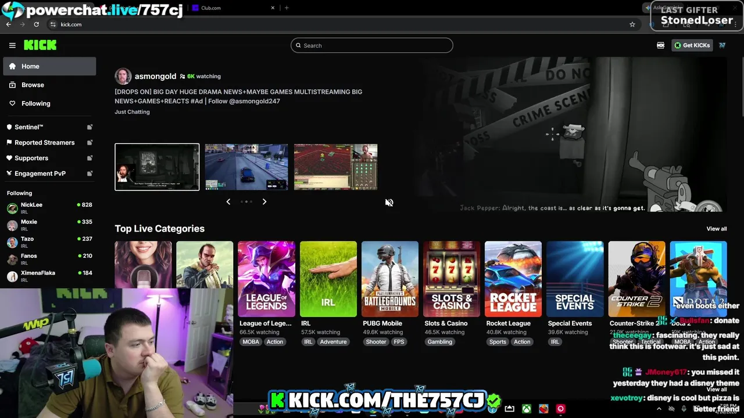Click View all for Top Live Categories
This screenshot has height=418, width=744.
pos(717,229)
